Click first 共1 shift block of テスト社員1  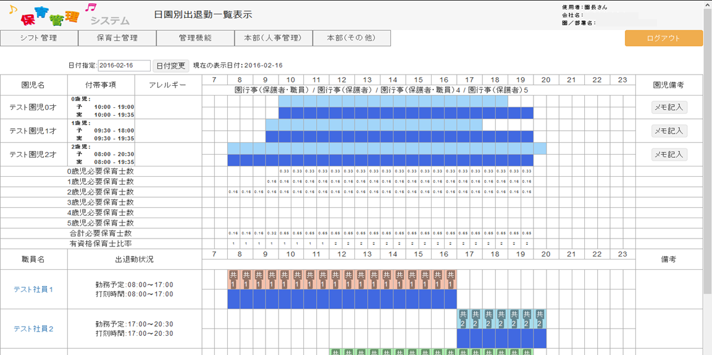(x=233, y=279)
